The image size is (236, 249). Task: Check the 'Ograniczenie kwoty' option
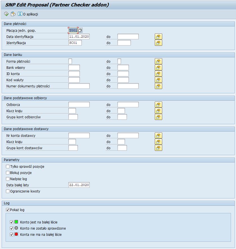(8, 191)
